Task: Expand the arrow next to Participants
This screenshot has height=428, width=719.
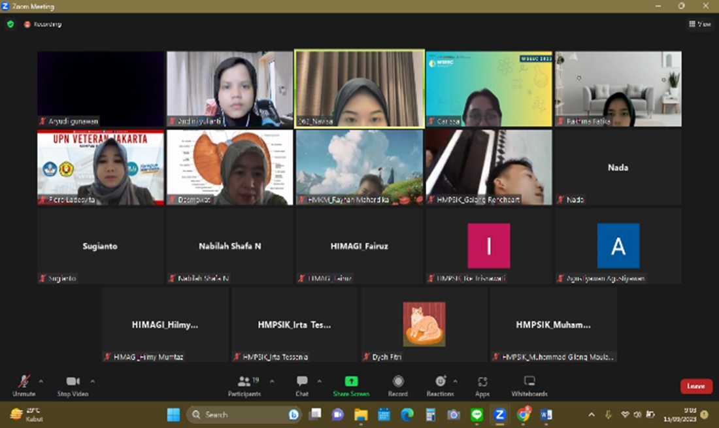Action: tap(272, 380)
